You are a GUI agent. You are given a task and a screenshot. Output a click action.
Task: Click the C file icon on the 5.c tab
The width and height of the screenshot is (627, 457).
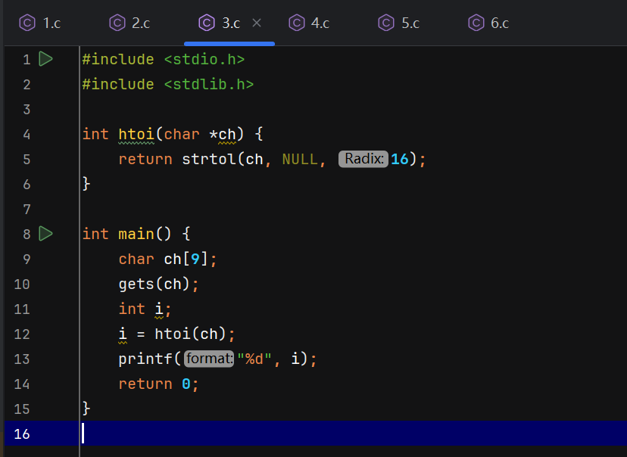(x=386, y=23)
